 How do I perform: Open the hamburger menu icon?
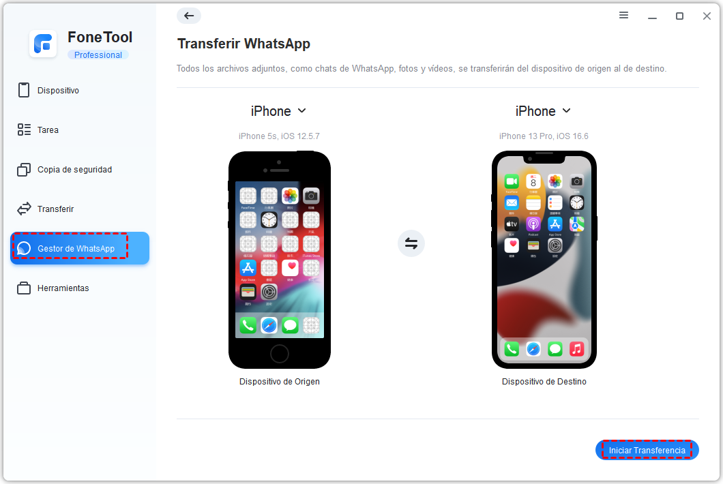point(623,15)
